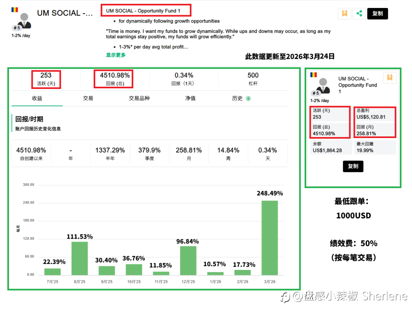Screen dimensions: 412x314
Task: Bookmark the UM SOCIAL side card
Action: pyautogui.click(x=390, y=78)
